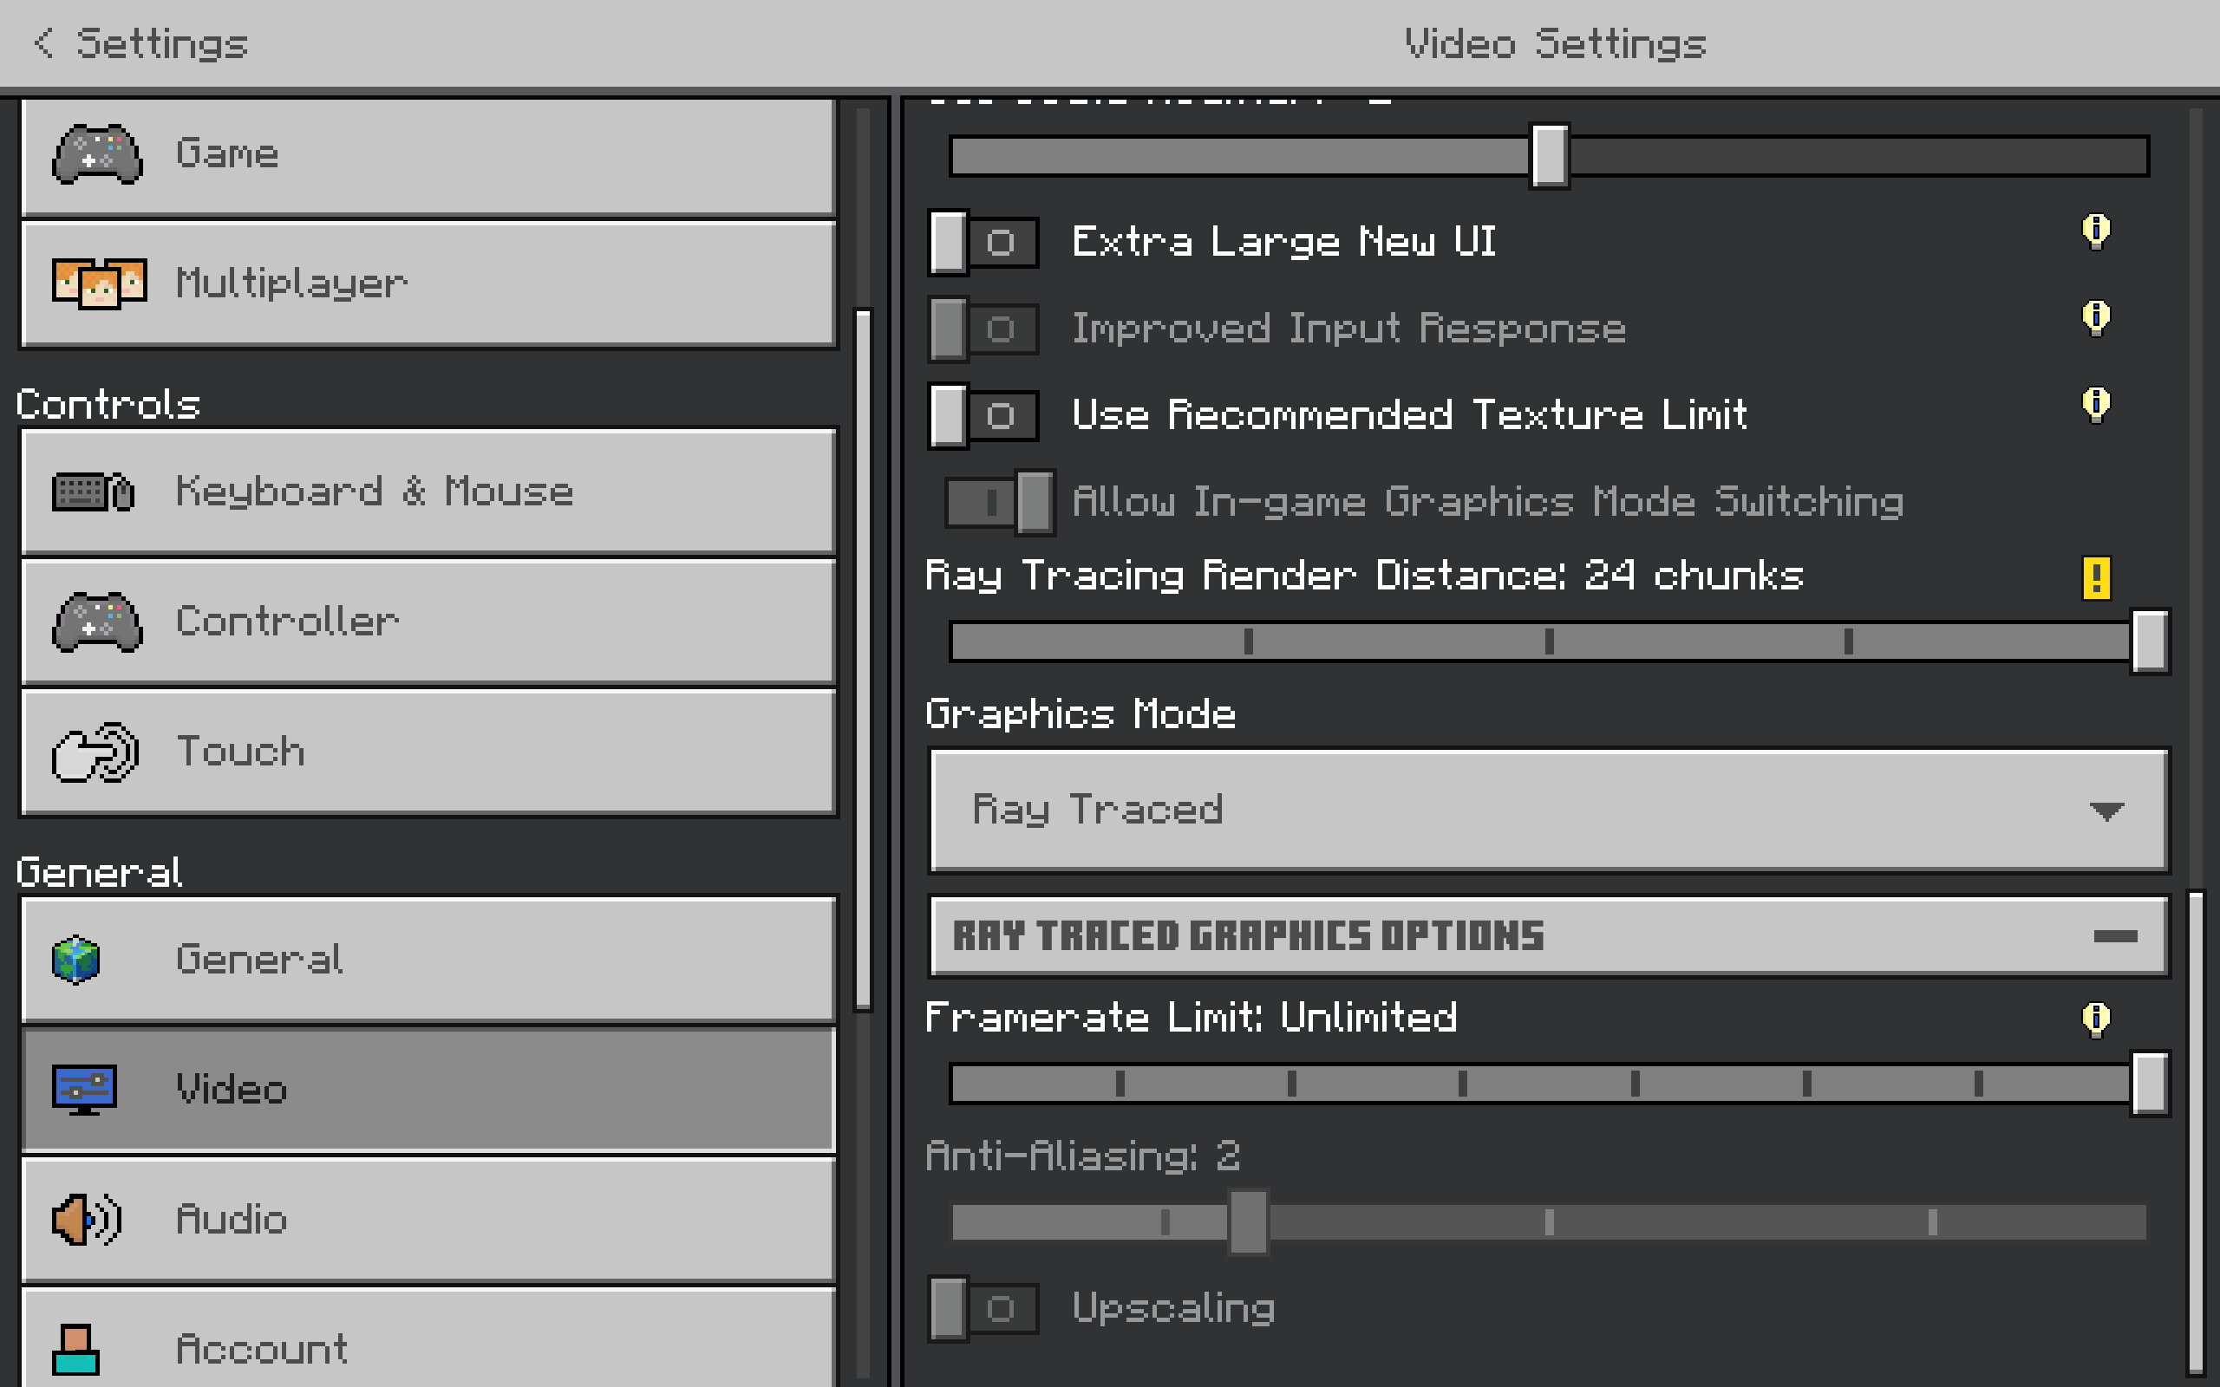Open the Controller settings tab
The height and width of the screenshot is (1387, 2220).
coord(428,622)
